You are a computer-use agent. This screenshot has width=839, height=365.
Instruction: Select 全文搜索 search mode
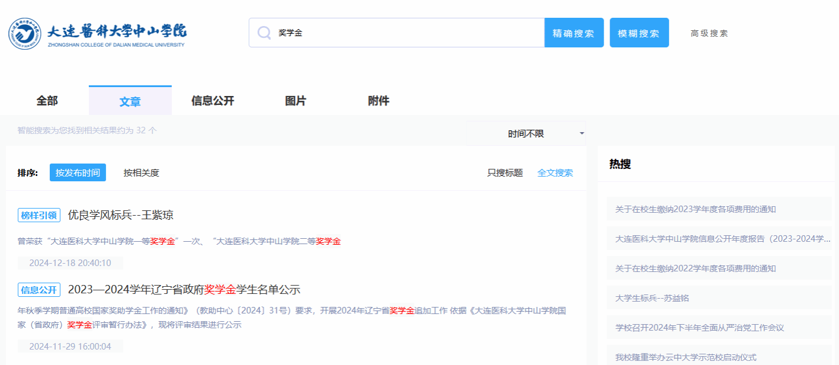[x=555, y=173]
